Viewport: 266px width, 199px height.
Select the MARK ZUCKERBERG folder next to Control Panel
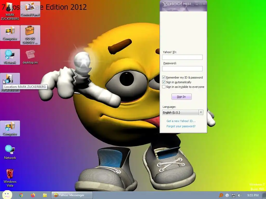click(x=10, y=11)
